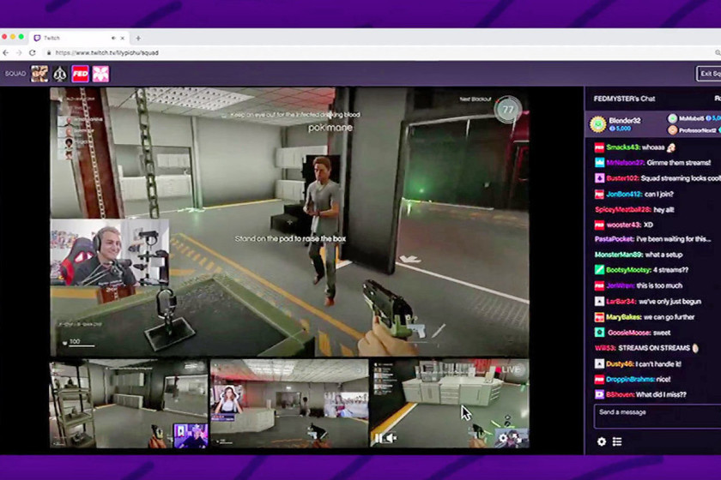The width and height of the screenshot is (721, 480).
Task: Mute the bottom-right squad stream volume
Action: pos(391,438)
